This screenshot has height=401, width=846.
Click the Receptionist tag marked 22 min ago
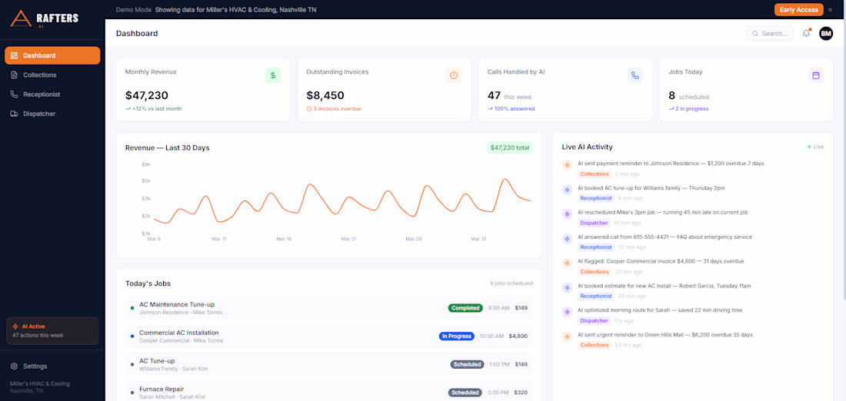(x=596, y=247)
